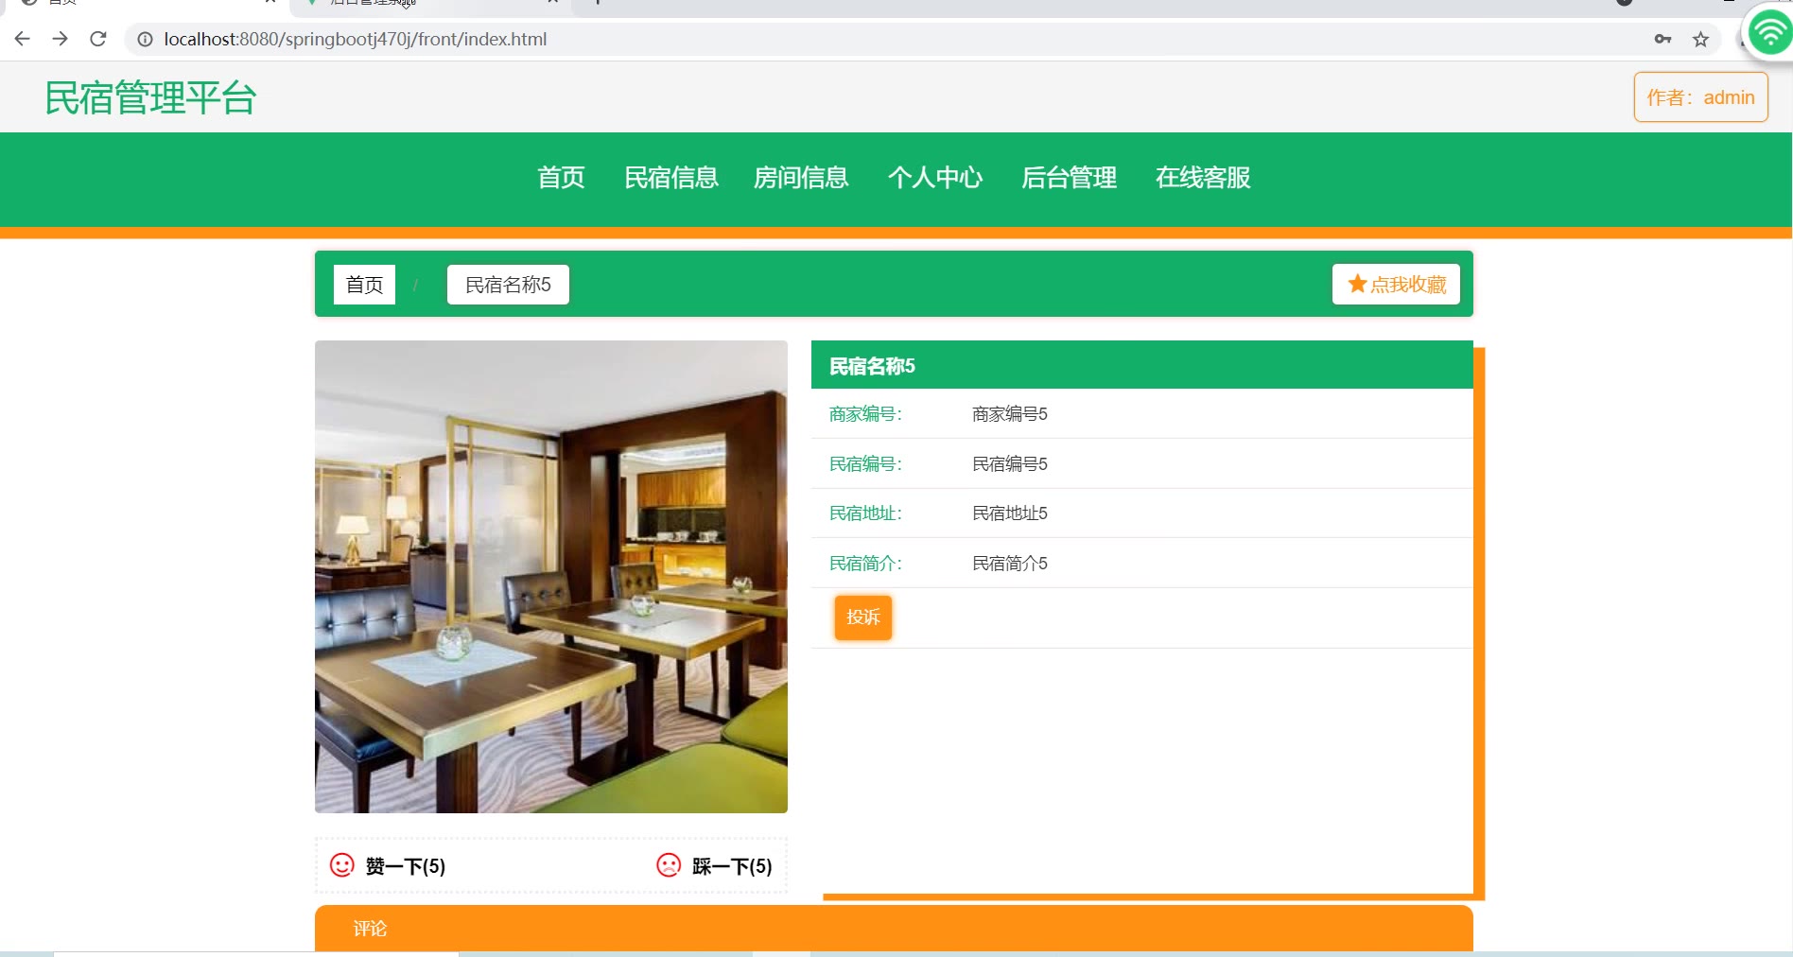Bookmark this page with star icon
This screenshot has width=1793, height=957.
click(x=1700, y=39)
